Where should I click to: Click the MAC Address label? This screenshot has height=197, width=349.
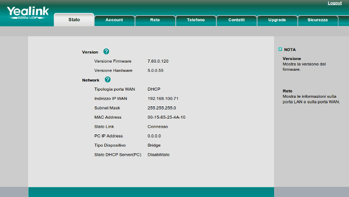click(108, 117)
